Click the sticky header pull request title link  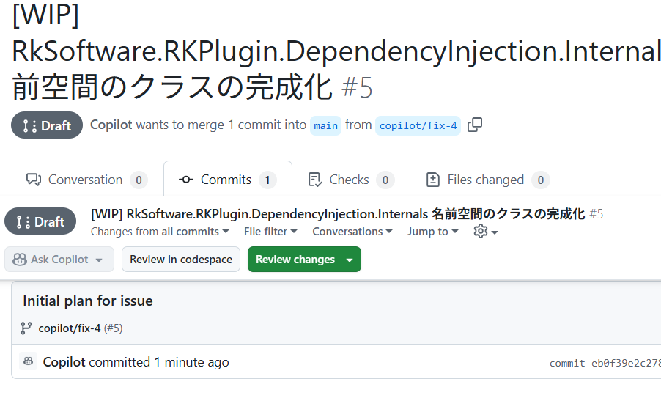[x=338, y=214]
